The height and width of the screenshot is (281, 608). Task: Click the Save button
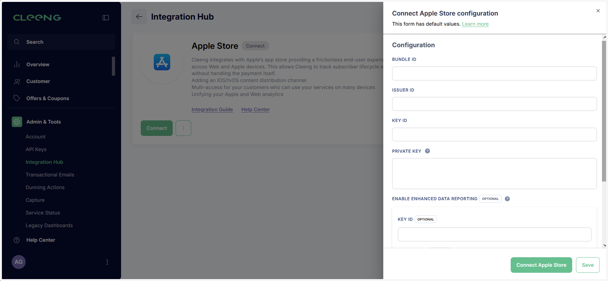[588, 265]
